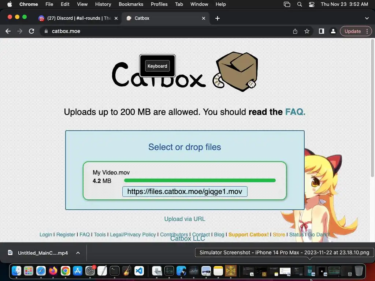Open the Notes app in dock
The height and width of the screenshot is (281, 375).
point(218,271)
